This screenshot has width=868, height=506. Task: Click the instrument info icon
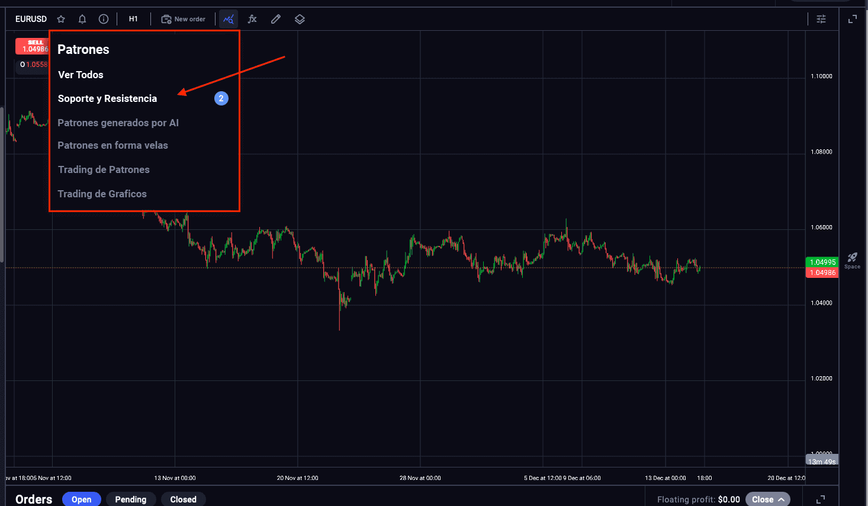[104, 19]
